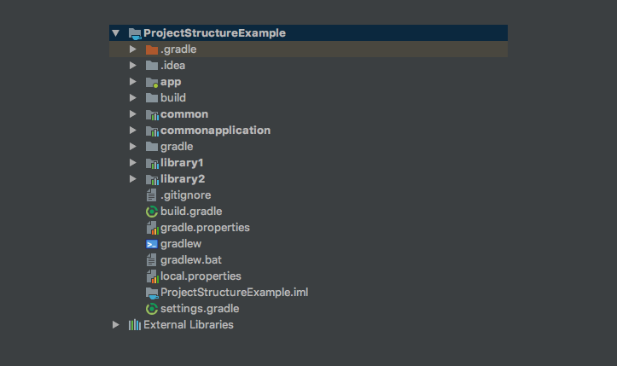Viewport: 617px width, 366px height.
Task: Click the build.gradle Gradle icon
Action: tap(152, 212)
